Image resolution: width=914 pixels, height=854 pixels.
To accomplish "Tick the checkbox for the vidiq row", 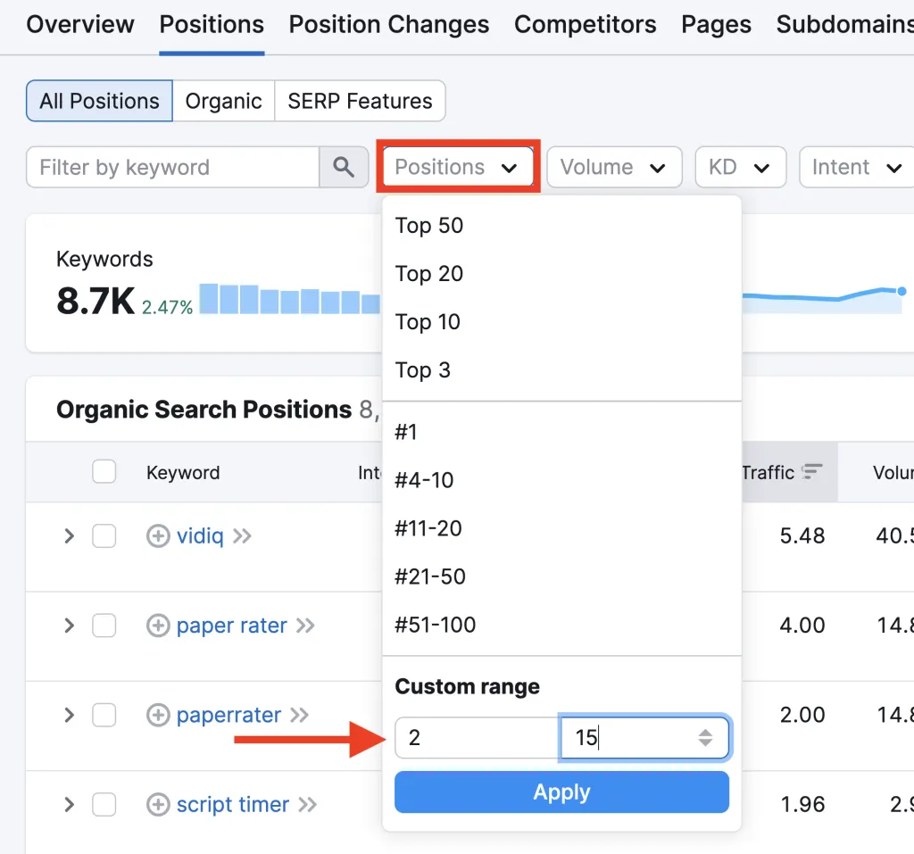I will tap(104, 535).
